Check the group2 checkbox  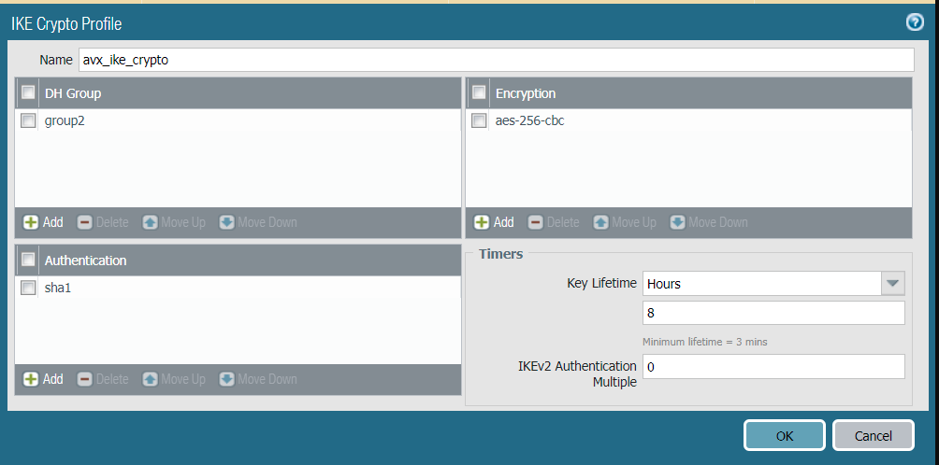[x=28, y=120]
